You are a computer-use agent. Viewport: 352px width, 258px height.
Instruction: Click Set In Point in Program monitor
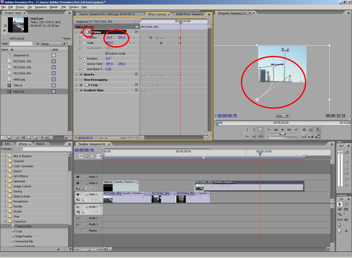pos(247,130)
